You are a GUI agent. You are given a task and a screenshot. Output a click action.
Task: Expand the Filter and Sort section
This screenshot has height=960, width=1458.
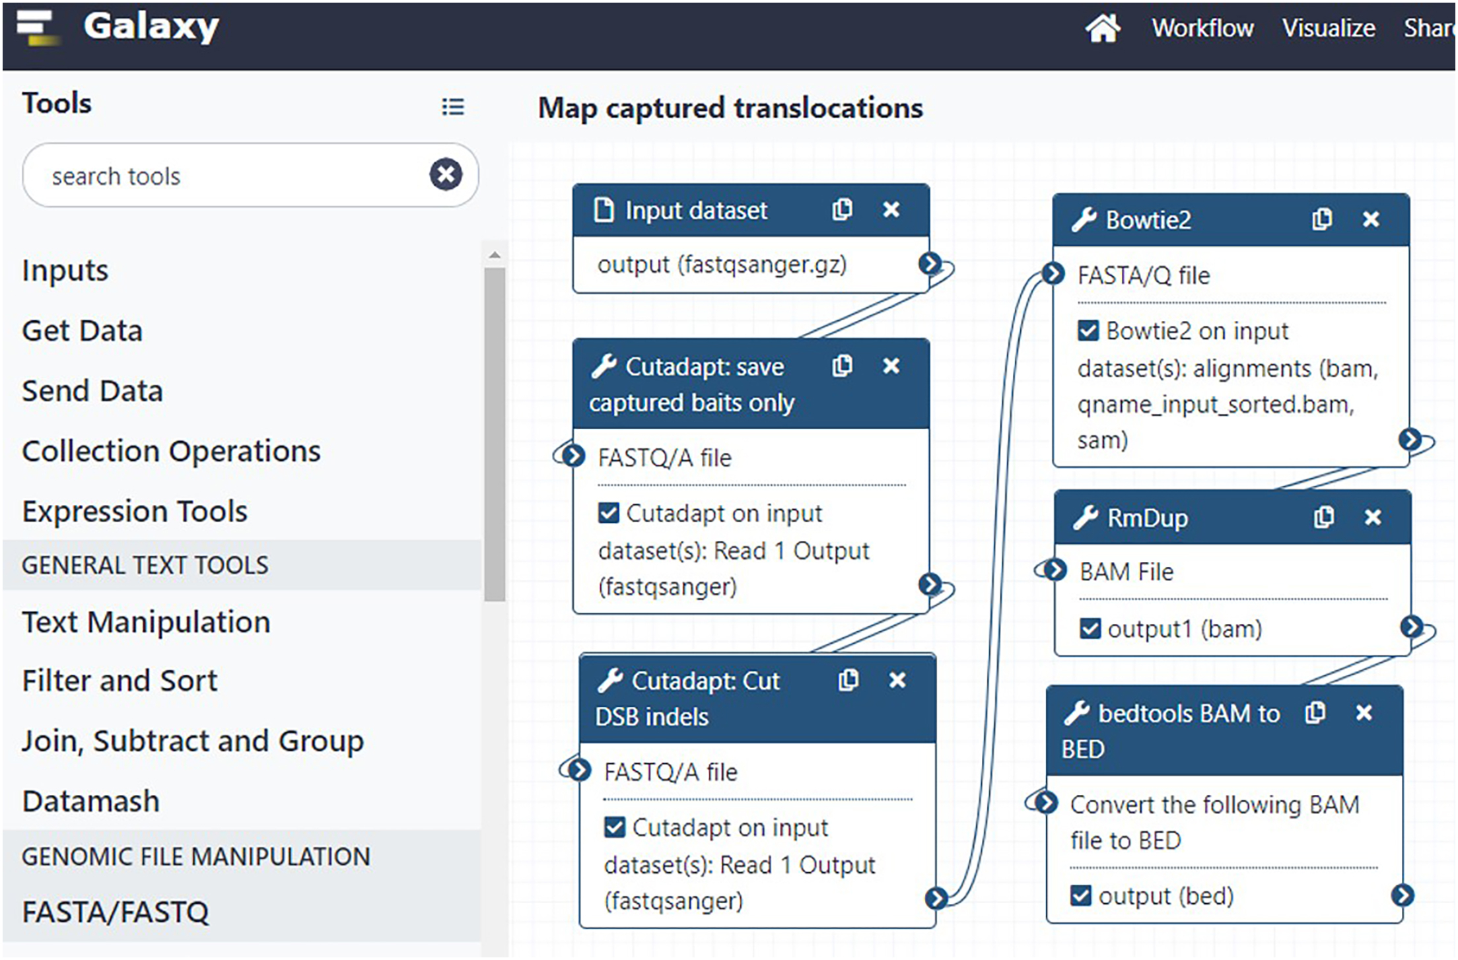pos(120,681)
